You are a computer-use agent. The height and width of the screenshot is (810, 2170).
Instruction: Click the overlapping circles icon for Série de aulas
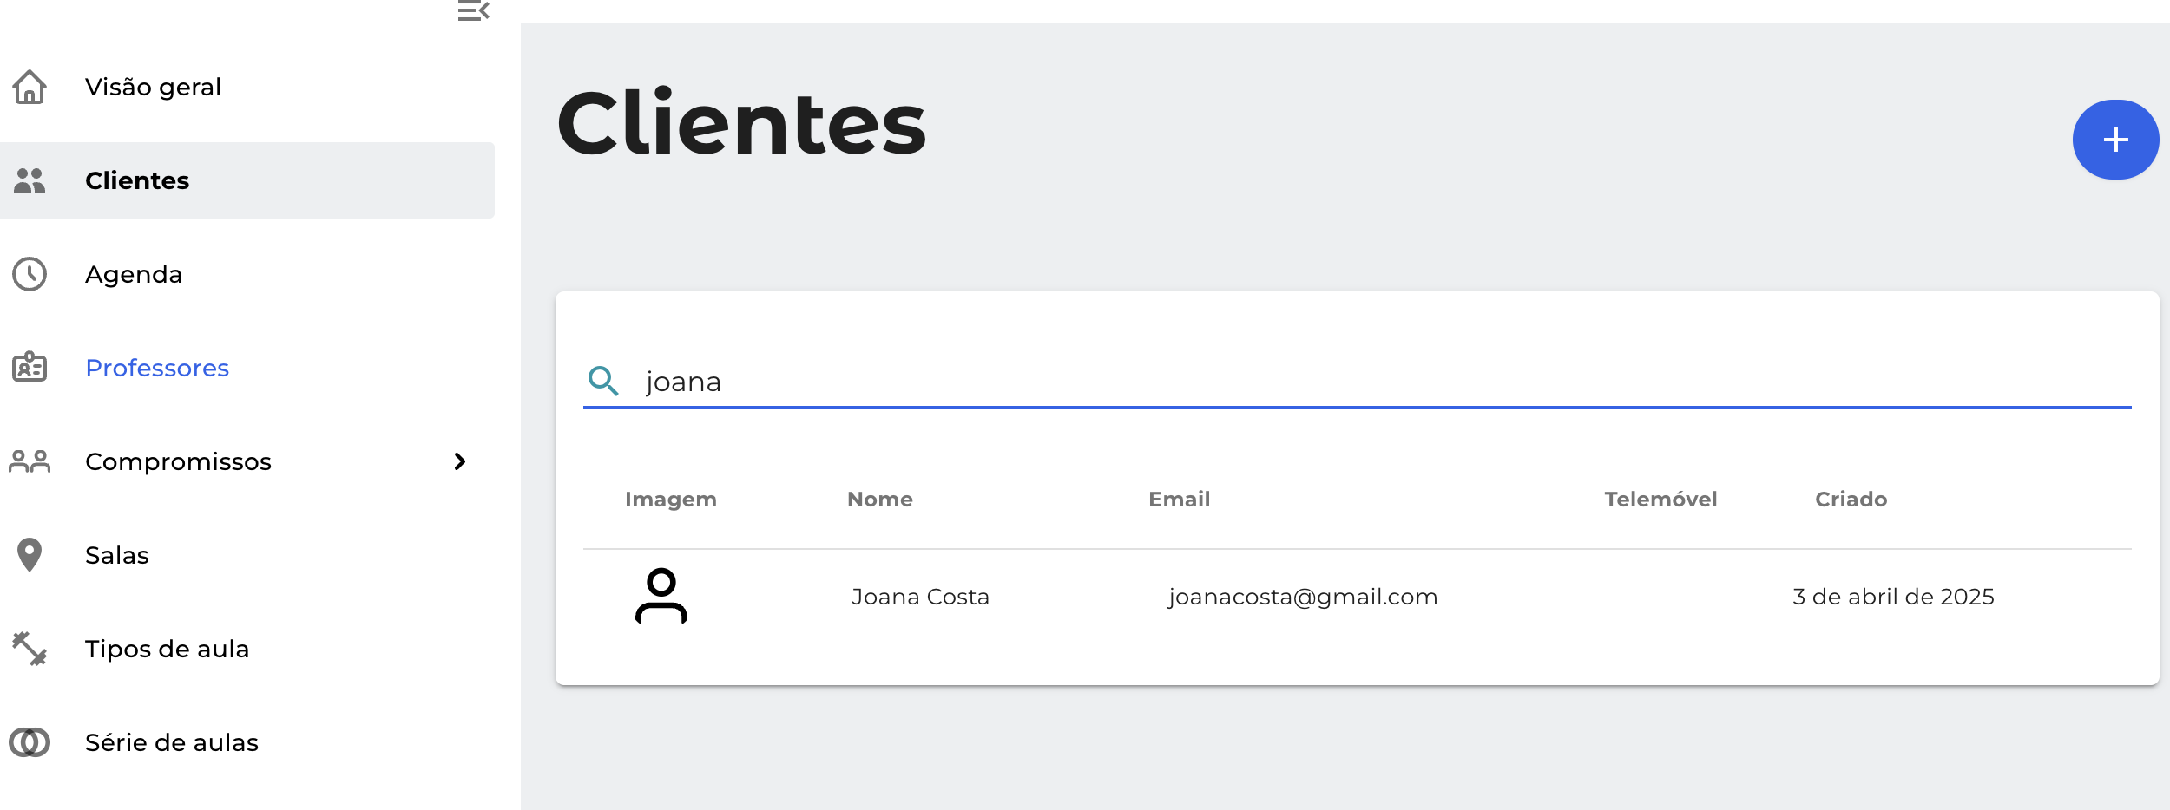(30, 742)
